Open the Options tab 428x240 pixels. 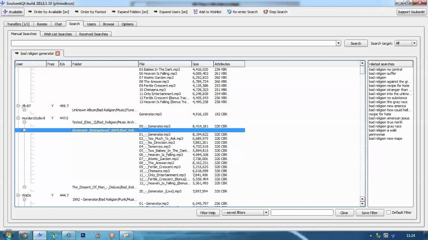(x=127, y=24)
